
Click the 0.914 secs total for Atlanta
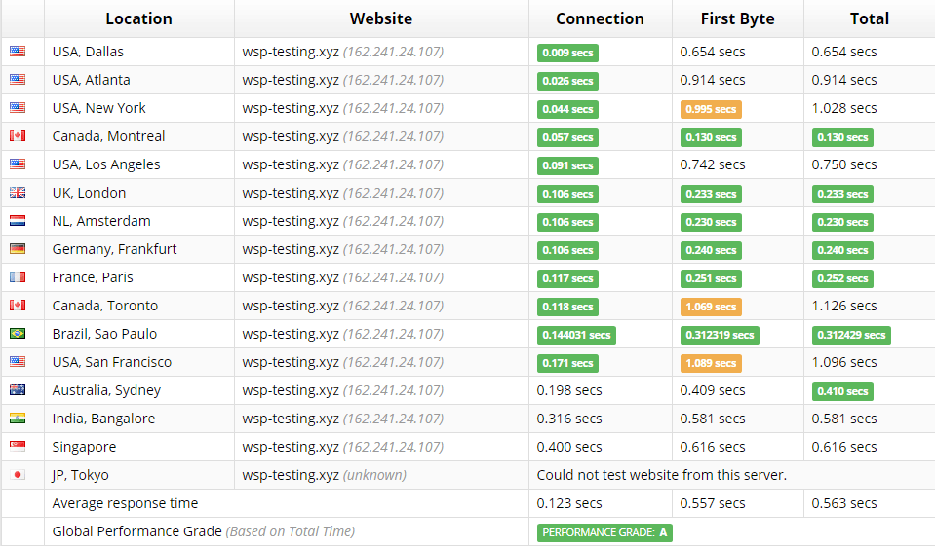(x=844, y=80)
